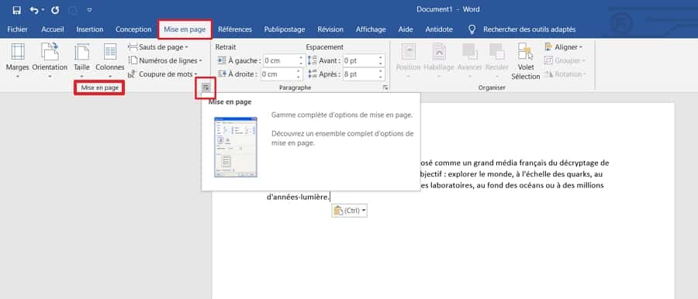The width and height of the screenshot is (698, 299).
Task: Click the paste options (Ctrl) button
Action: pyautogui.click(x=350, y=211)
